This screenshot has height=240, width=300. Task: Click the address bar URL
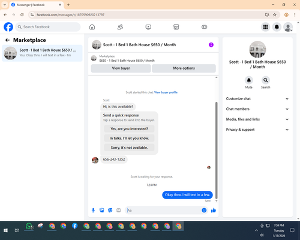70,15
